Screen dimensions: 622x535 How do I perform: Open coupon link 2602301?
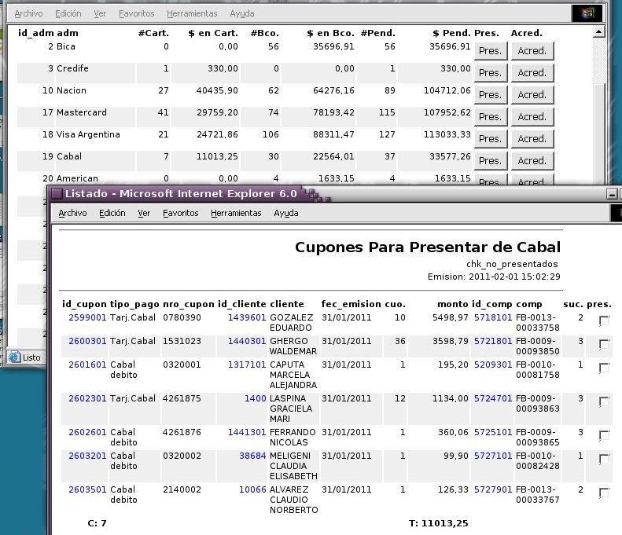[x=87, y=398]
